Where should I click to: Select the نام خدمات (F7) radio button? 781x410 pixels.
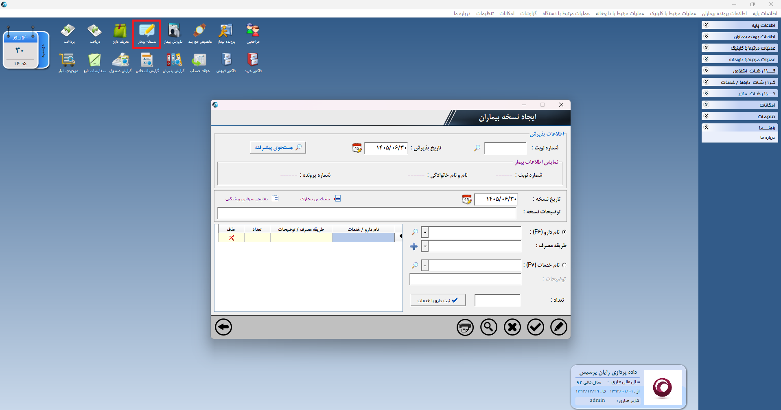pyautogui.click(x=564, y=265)
